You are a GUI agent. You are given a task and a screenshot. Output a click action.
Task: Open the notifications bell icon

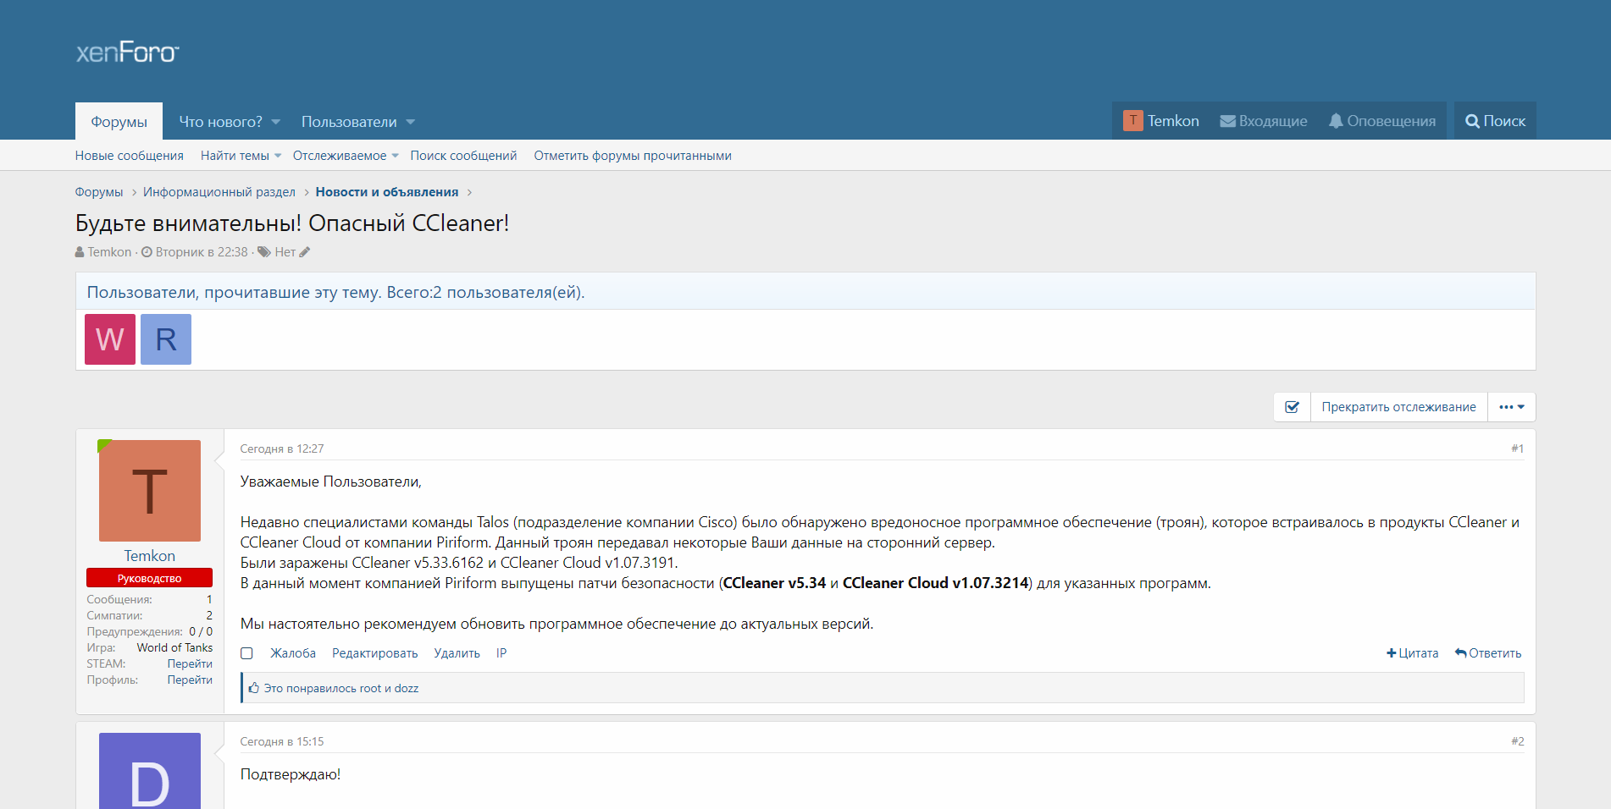1336,121
